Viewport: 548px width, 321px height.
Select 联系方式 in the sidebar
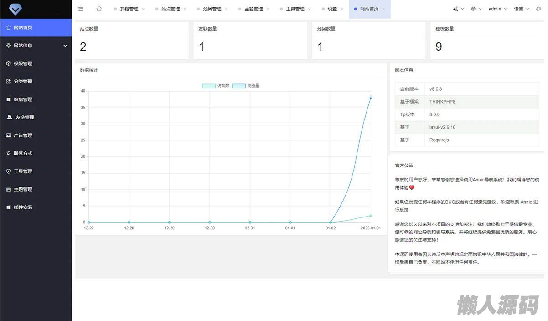[x=23, y=153]
